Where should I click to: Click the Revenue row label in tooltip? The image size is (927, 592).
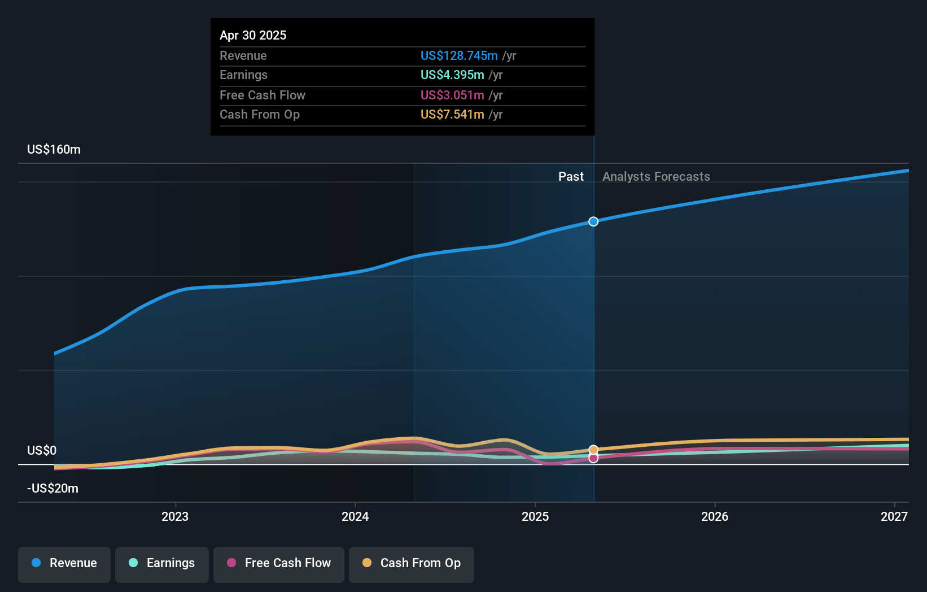(x=243, y=56)
